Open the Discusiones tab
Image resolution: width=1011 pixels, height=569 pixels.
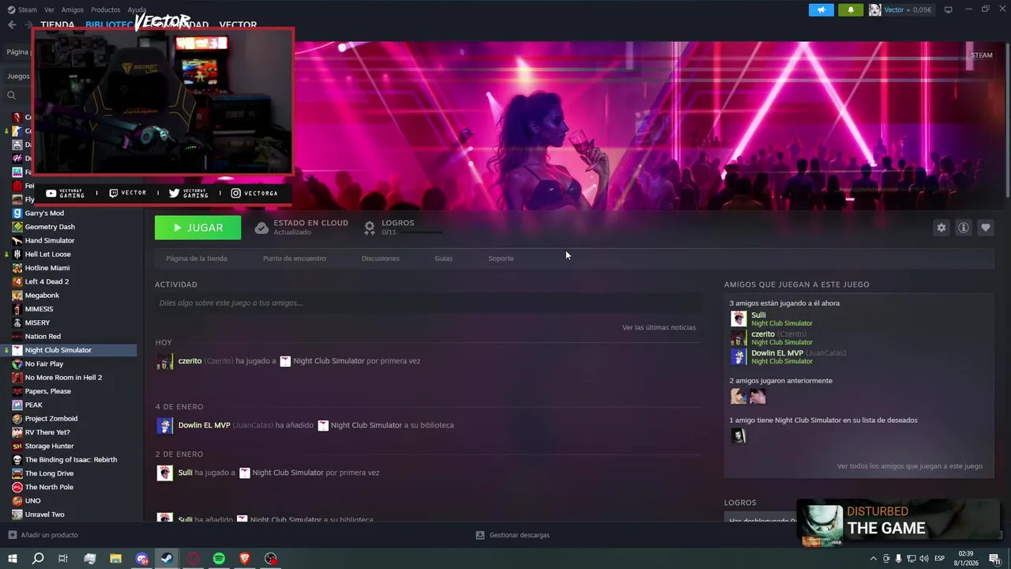380,258
